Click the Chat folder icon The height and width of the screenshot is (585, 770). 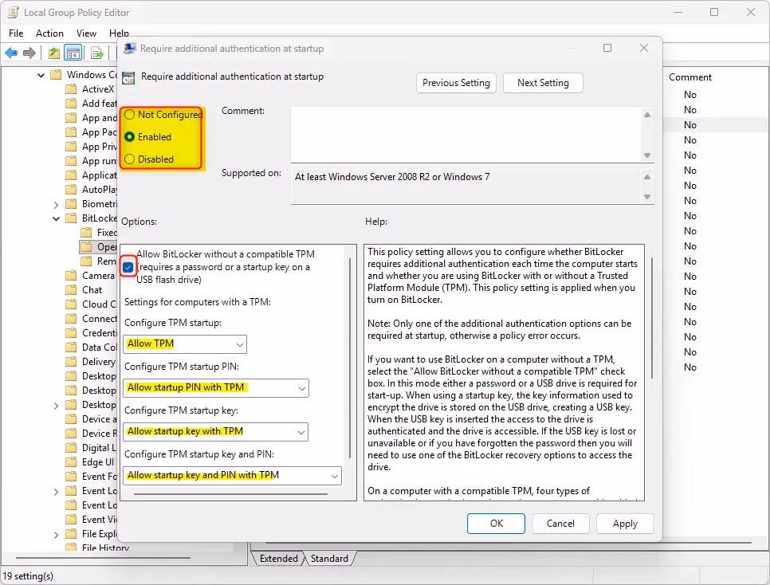tap(71, 290)
